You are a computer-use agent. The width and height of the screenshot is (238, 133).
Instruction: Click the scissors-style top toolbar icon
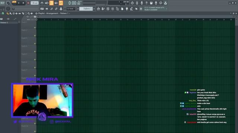(137, 3)
